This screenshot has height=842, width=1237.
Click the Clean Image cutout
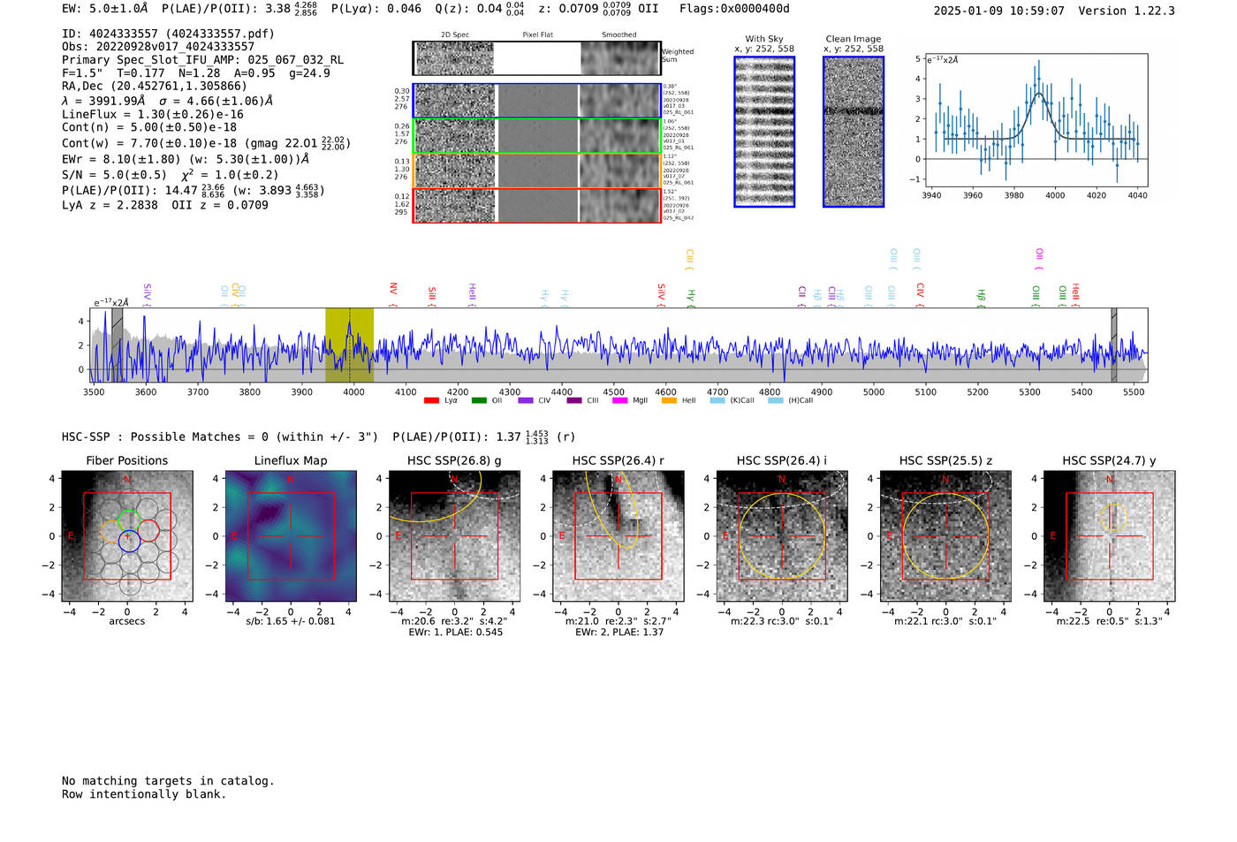click(x=854, y=132)
